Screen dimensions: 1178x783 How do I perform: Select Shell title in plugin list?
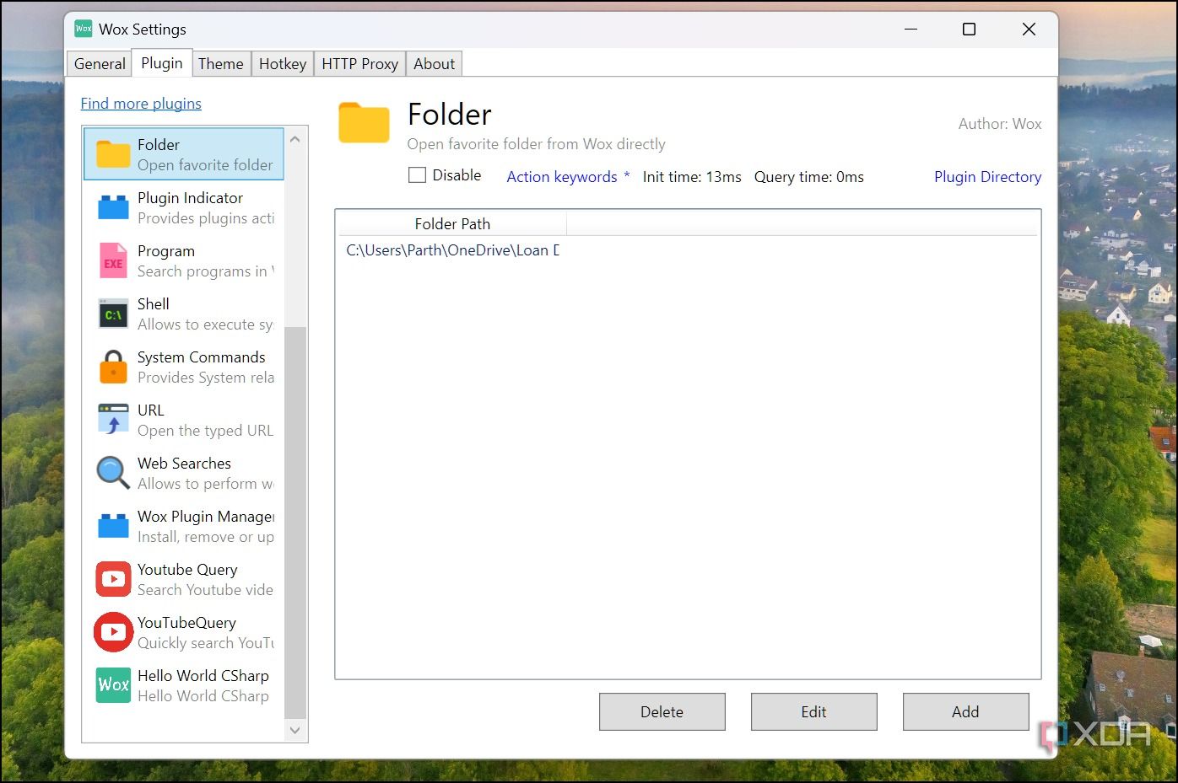coord(154,304)
